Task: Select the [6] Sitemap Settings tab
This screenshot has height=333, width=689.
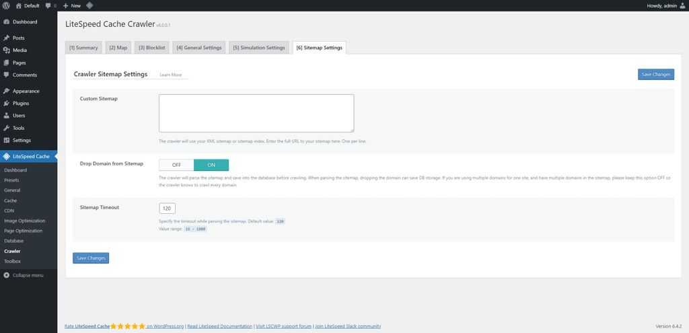Action: (320, 48)
